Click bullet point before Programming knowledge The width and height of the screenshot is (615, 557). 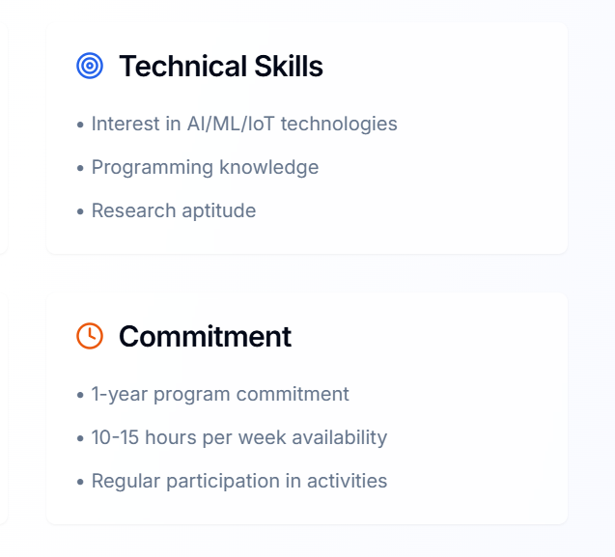click(80, 168)
